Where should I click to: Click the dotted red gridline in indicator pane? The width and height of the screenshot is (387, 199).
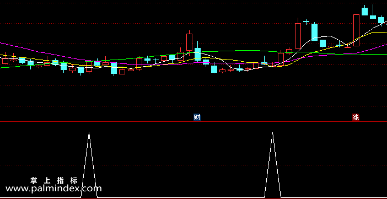click(x=193, y=165)
